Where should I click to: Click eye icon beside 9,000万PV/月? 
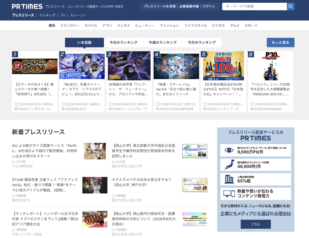229,150
